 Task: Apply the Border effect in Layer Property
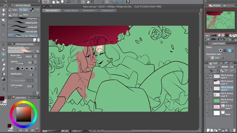click(220, 50)
